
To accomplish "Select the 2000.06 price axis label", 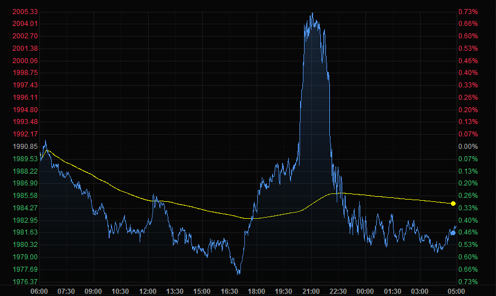I will pos(25,61).
